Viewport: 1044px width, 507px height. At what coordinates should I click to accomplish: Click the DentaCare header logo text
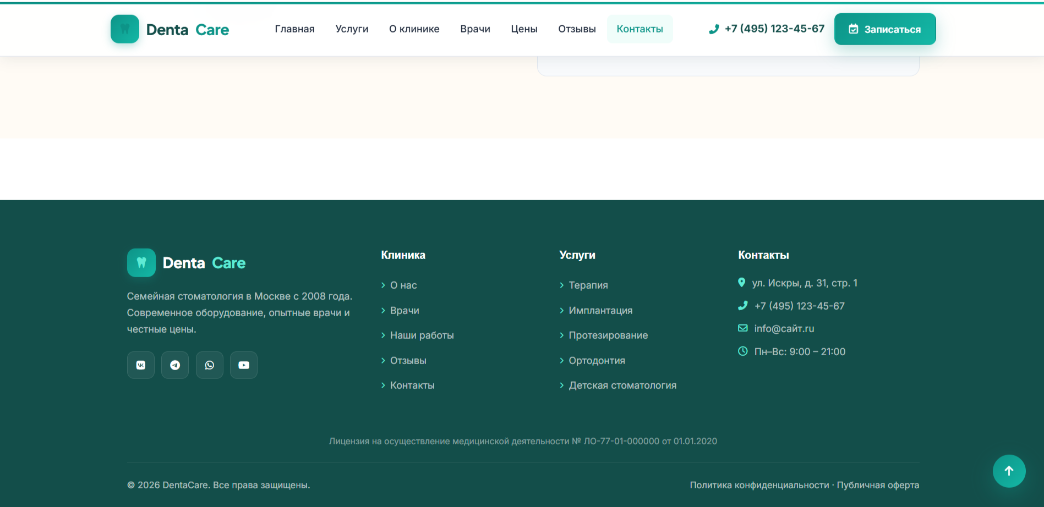click(188, 30)
